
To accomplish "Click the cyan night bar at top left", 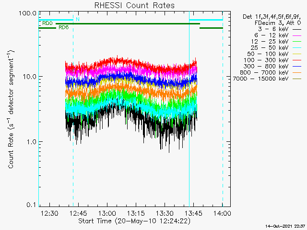I will click(x=56, y=20).
